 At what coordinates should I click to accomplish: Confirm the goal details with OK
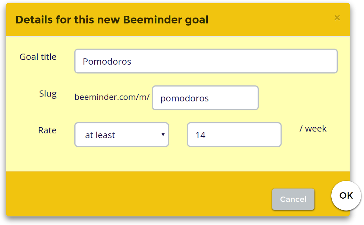[346, 196]
